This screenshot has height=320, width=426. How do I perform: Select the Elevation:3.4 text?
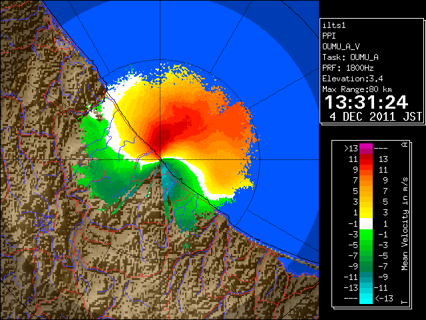coord(352,79)
